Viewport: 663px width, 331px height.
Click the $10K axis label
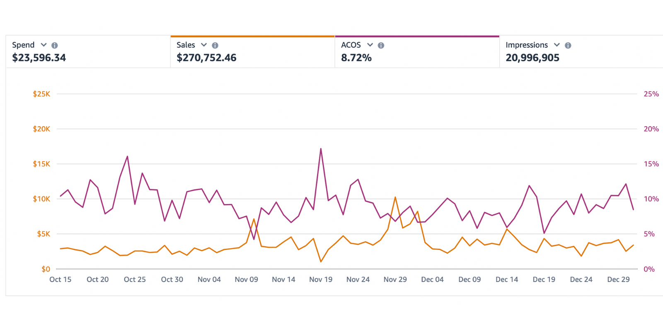point(41,199)
